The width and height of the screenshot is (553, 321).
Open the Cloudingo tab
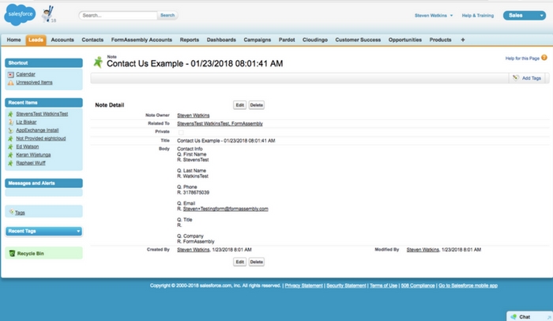click(315, 40)
